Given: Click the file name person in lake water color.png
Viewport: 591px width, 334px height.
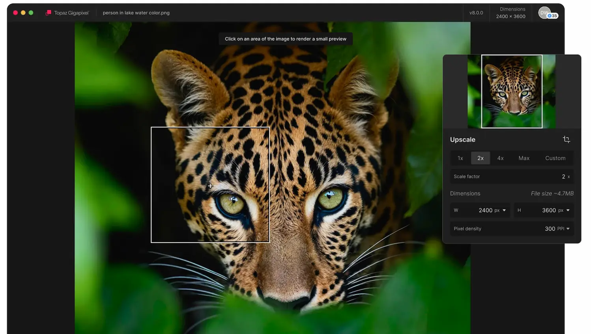Looking at the screenshot, I should (136, 13).
